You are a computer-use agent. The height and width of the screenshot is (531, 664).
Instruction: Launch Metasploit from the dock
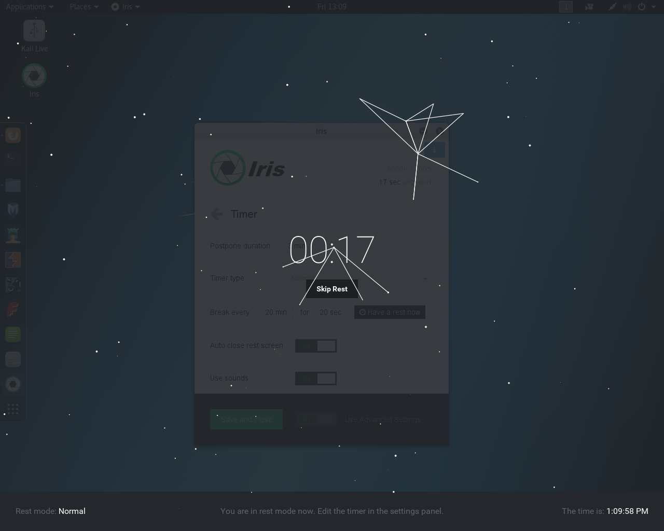(x=13, y=209)
